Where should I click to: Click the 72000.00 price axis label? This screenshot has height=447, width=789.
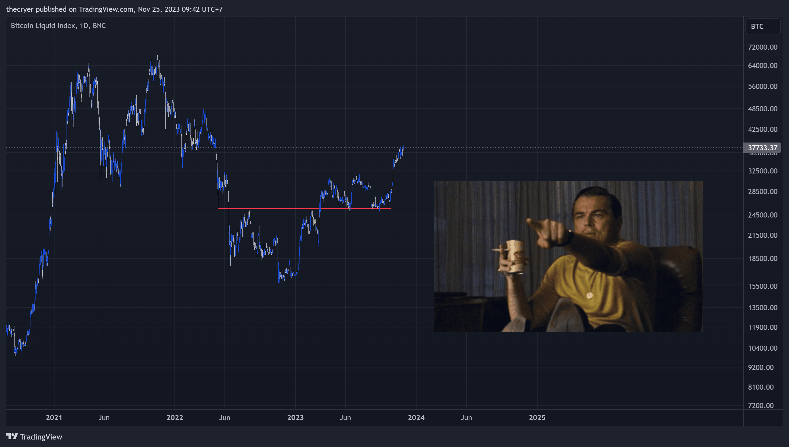763,47
